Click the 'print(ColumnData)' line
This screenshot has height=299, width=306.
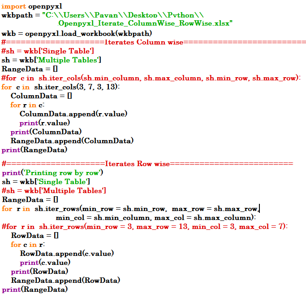[x=46, y=132]
